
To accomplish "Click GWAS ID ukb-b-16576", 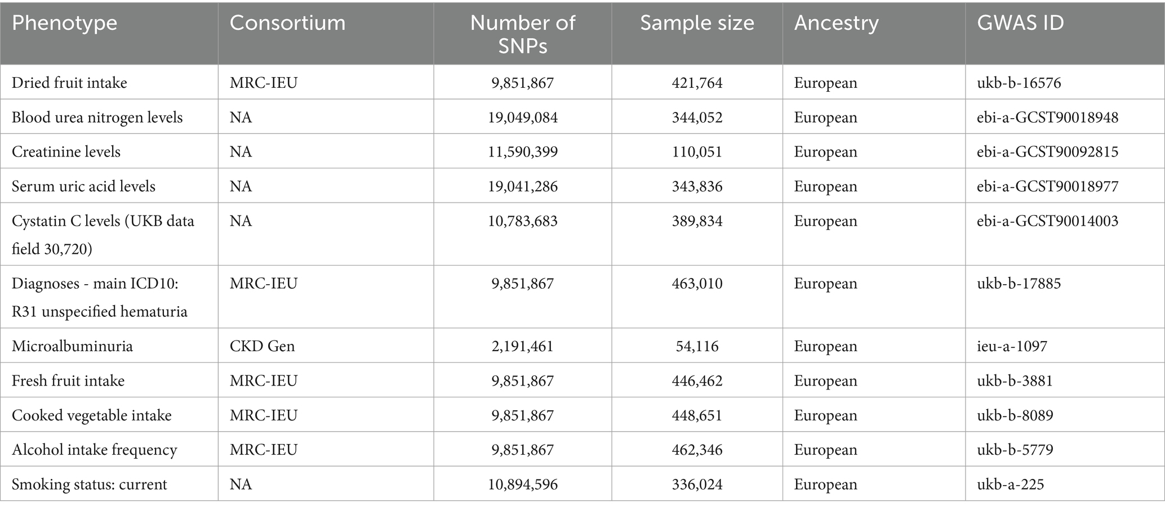I will (1019, 83).
